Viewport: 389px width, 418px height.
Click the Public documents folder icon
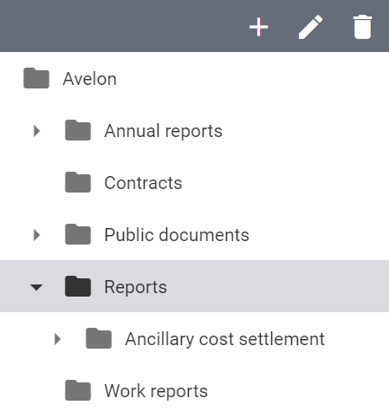pyautogui.click(x=78, y=234)
